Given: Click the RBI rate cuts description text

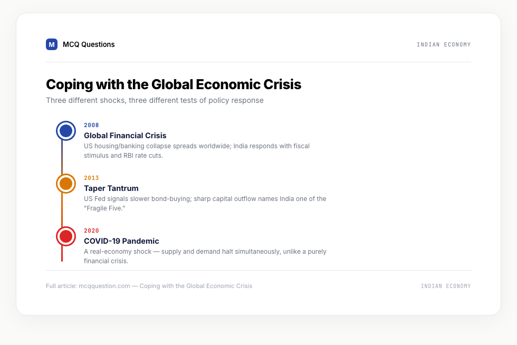Looking at the screenshot, I should click(196, 151).
